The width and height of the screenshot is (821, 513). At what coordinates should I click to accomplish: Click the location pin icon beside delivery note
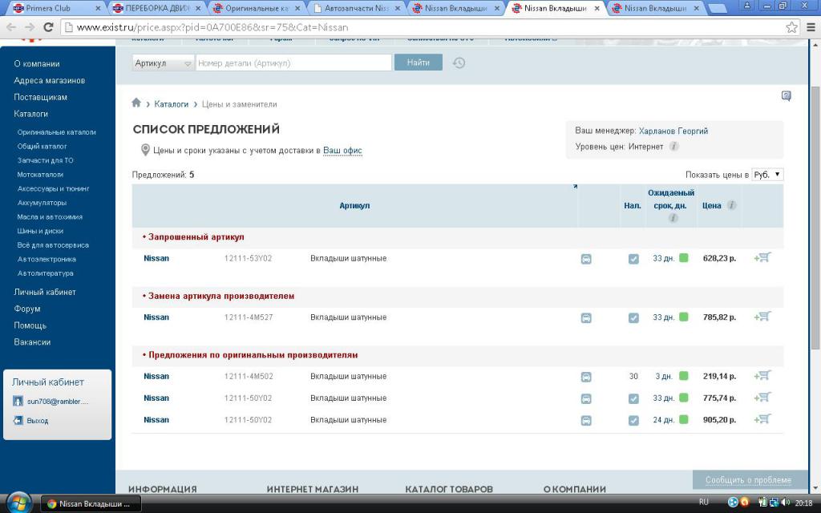[x=145, y=150]
